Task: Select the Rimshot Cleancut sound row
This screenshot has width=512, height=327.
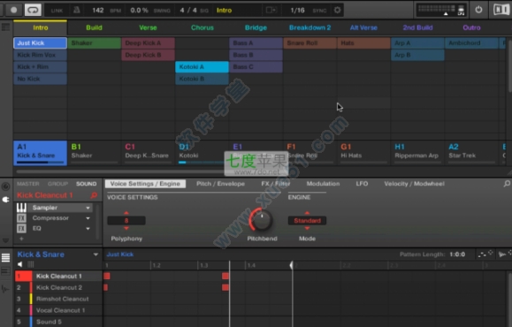Action: pyautogui.click(x=58, y=299)
